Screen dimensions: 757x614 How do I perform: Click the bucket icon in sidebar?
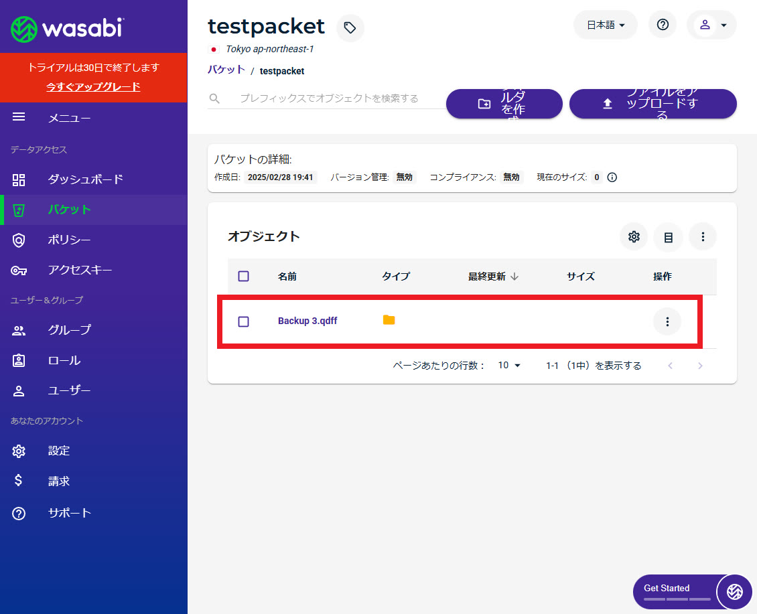(x=19, y=210)
